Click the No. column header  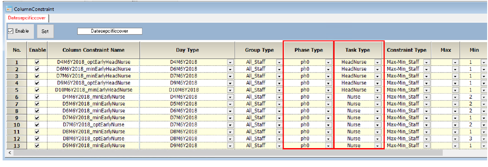coord(17,50)
